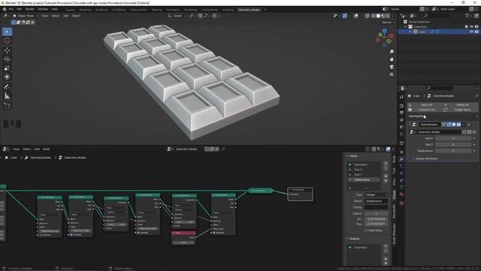
Task: Open the Type Integer dropdown
Action: tap(376, 195)
